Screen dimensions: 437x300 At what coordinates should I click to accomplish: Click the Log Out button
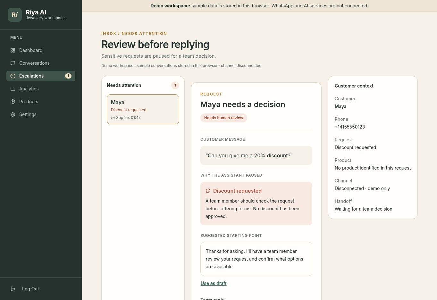tap(41, 289)
